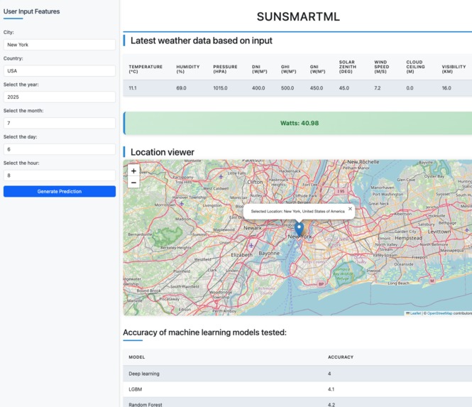
Task: Change the hour field showing 8
Action: pos(60,175)
